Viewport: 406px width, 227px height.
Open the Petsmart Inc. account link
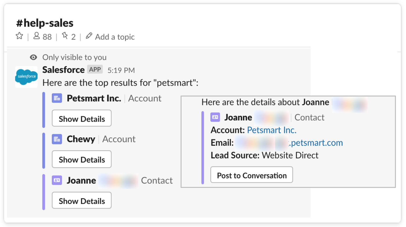[272, 130]
